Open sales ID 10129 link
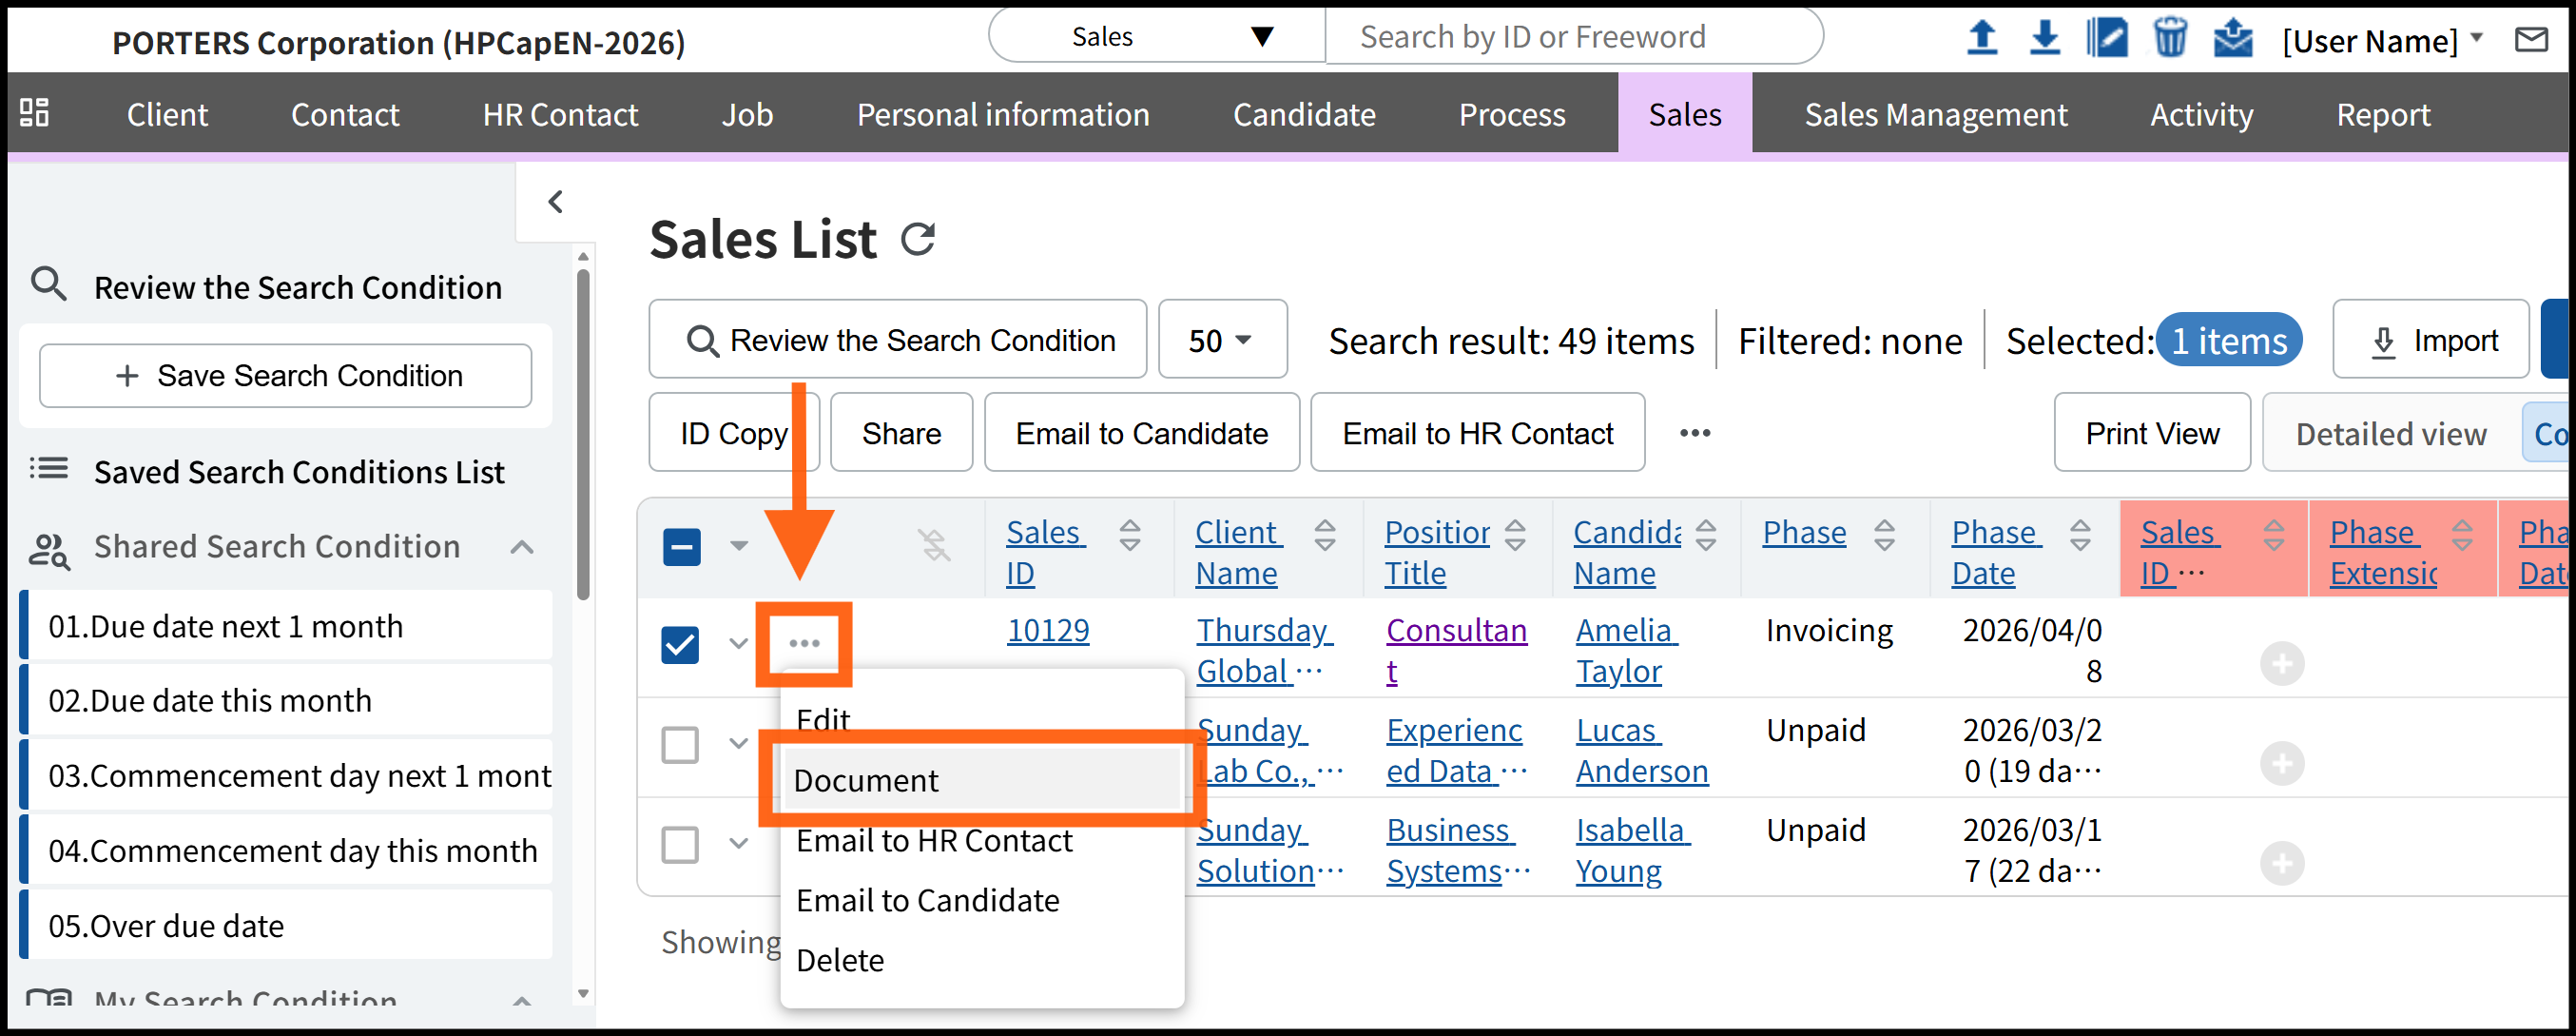Image resolution: width=2576 pixels, height=1036 pixels. pos(1047,631)
